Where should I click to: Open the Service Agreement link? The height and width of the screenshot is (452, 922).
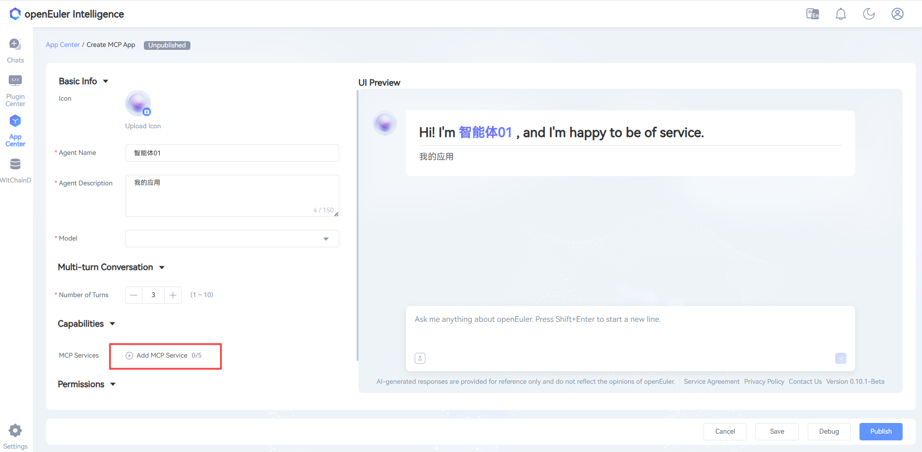tap(712, 382)
